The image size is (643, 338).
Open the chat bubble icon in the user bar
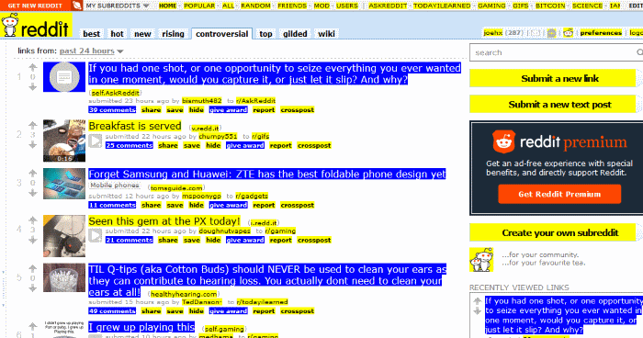(x=551, y=33)
